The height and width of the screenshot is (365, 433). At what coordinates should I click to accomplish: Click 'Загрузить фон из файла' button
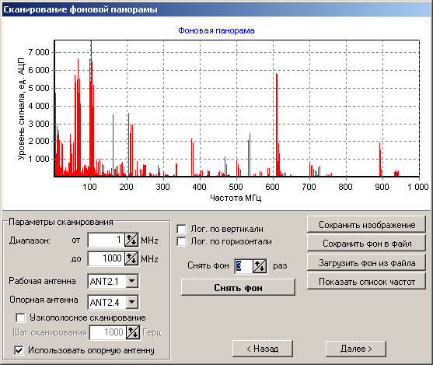tap(366, 263)
